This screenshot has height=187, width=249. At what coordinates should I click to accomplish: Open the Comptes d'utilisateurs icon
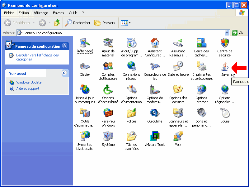tap(108, 67)
